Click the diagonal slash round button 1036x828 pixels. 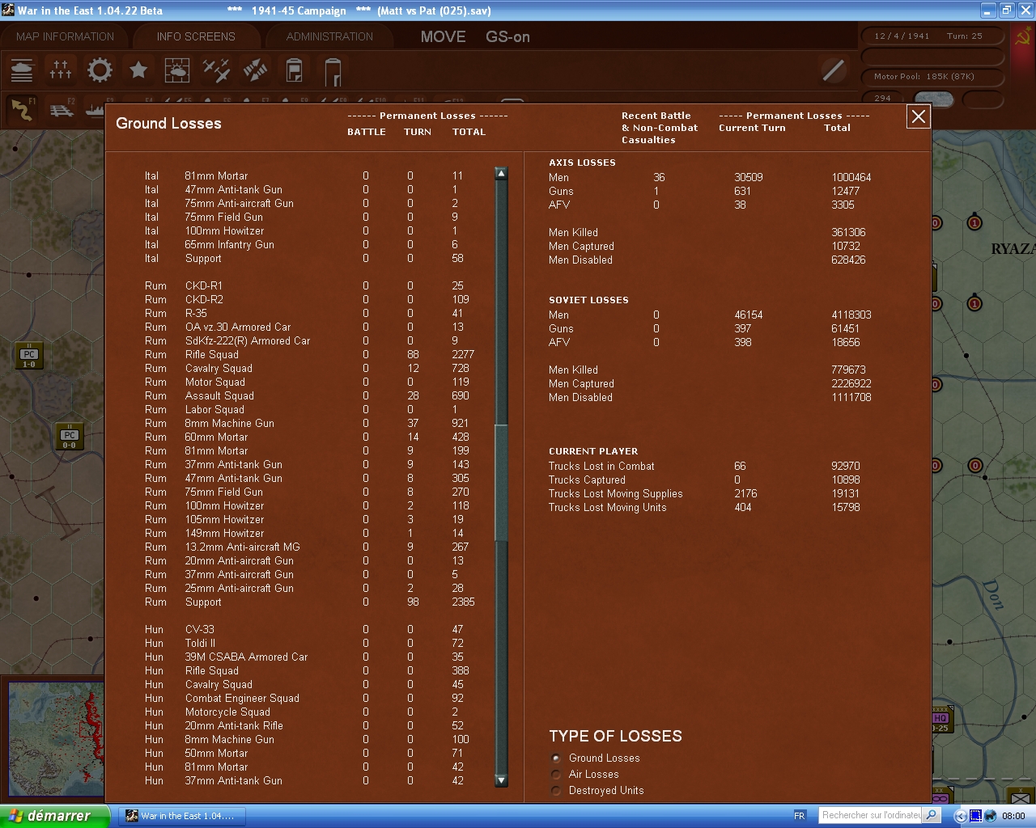[833, 70]
